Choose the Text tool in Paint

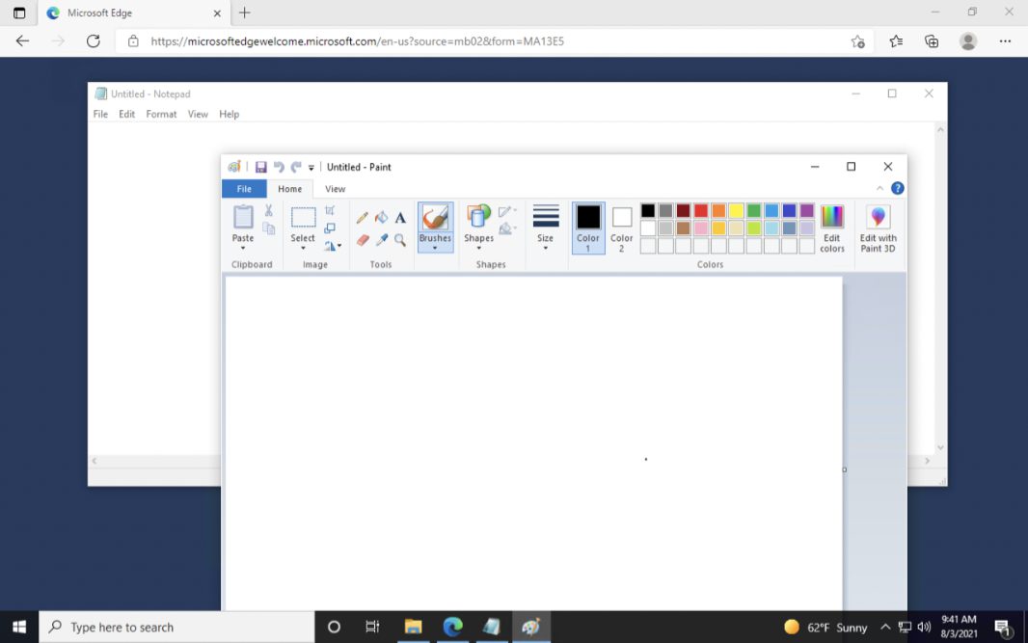pos(400,218)
